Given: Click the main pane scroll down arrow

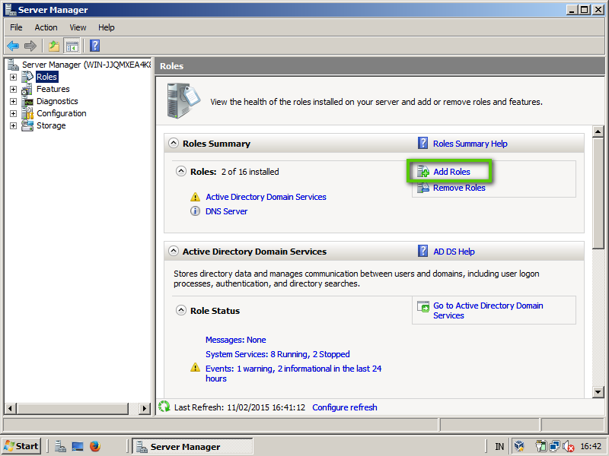Looking at the screenshot, I should point(598,392).
